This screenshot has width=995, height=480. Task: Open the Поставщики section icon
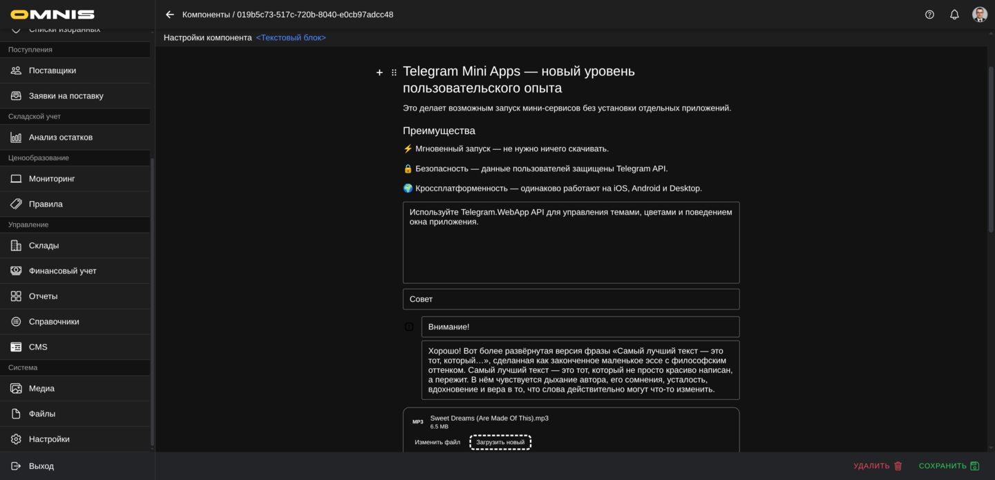click(16, 70)
